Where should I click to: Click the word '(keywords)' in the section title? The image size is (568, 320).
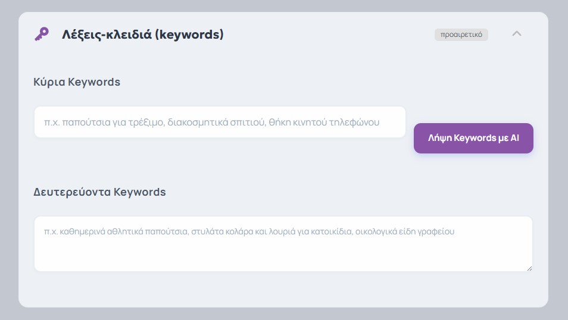(194, 34)
